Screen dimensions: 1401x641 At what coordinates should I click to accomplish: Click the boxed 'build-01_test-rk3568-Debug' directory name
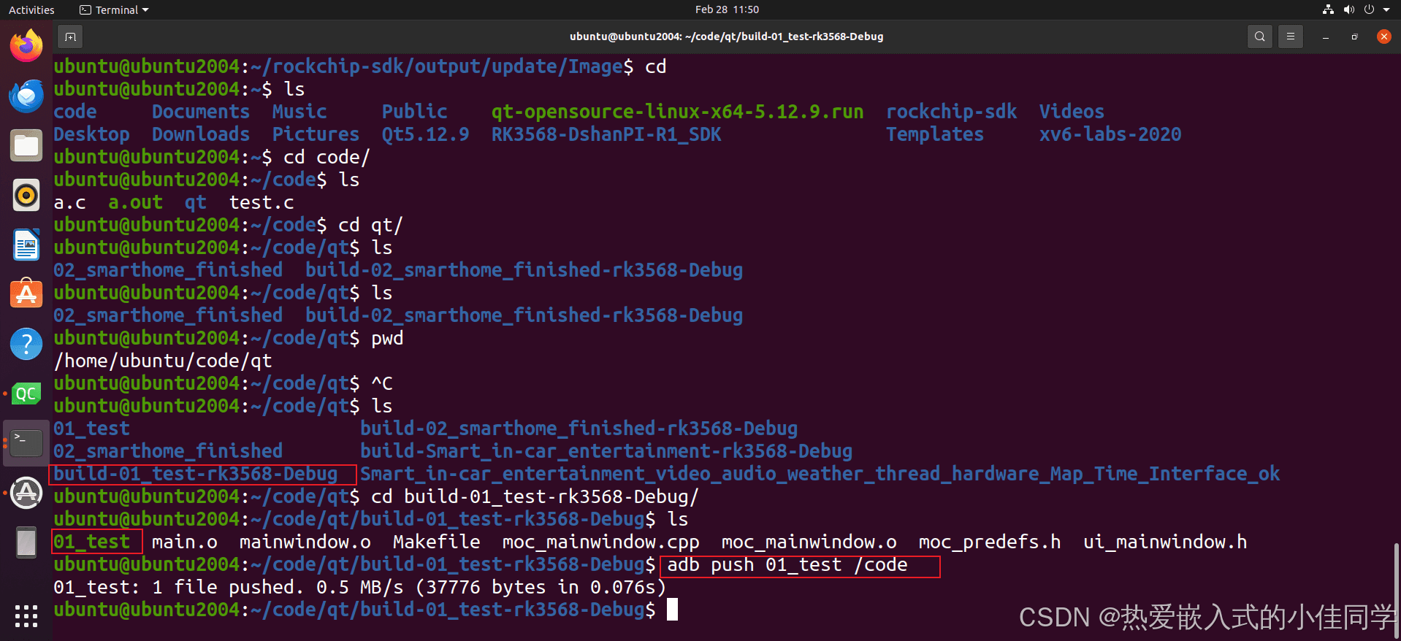[196, 474]
